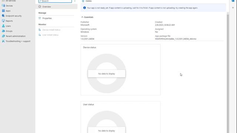Click the Delete button
This screenshot has height=133, width=237.
pos(87,1)
